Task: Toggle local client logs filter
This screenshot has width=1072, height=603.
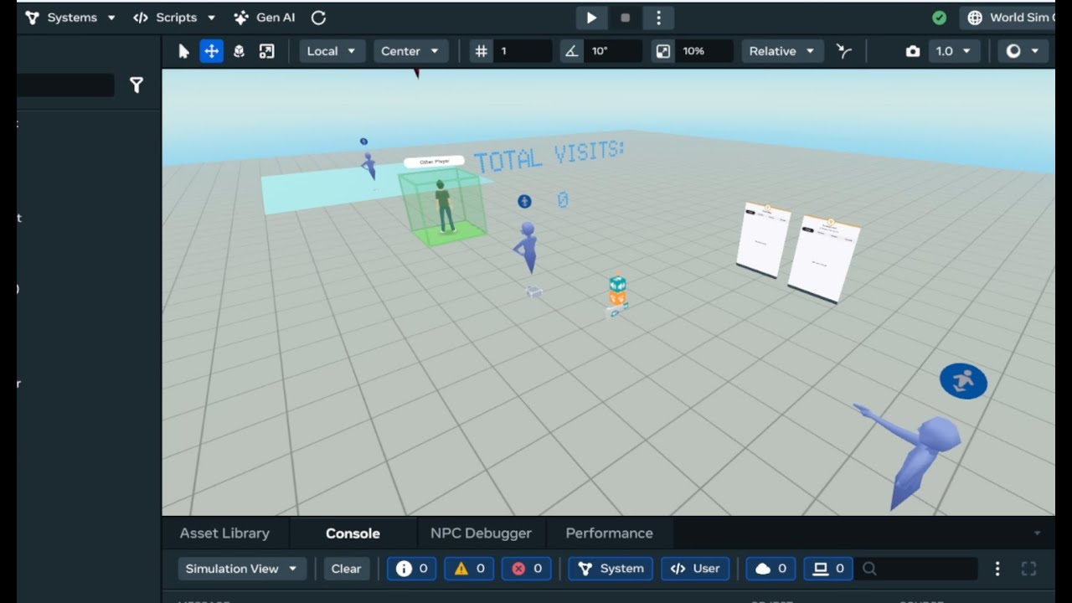Action: pos(828,569)
